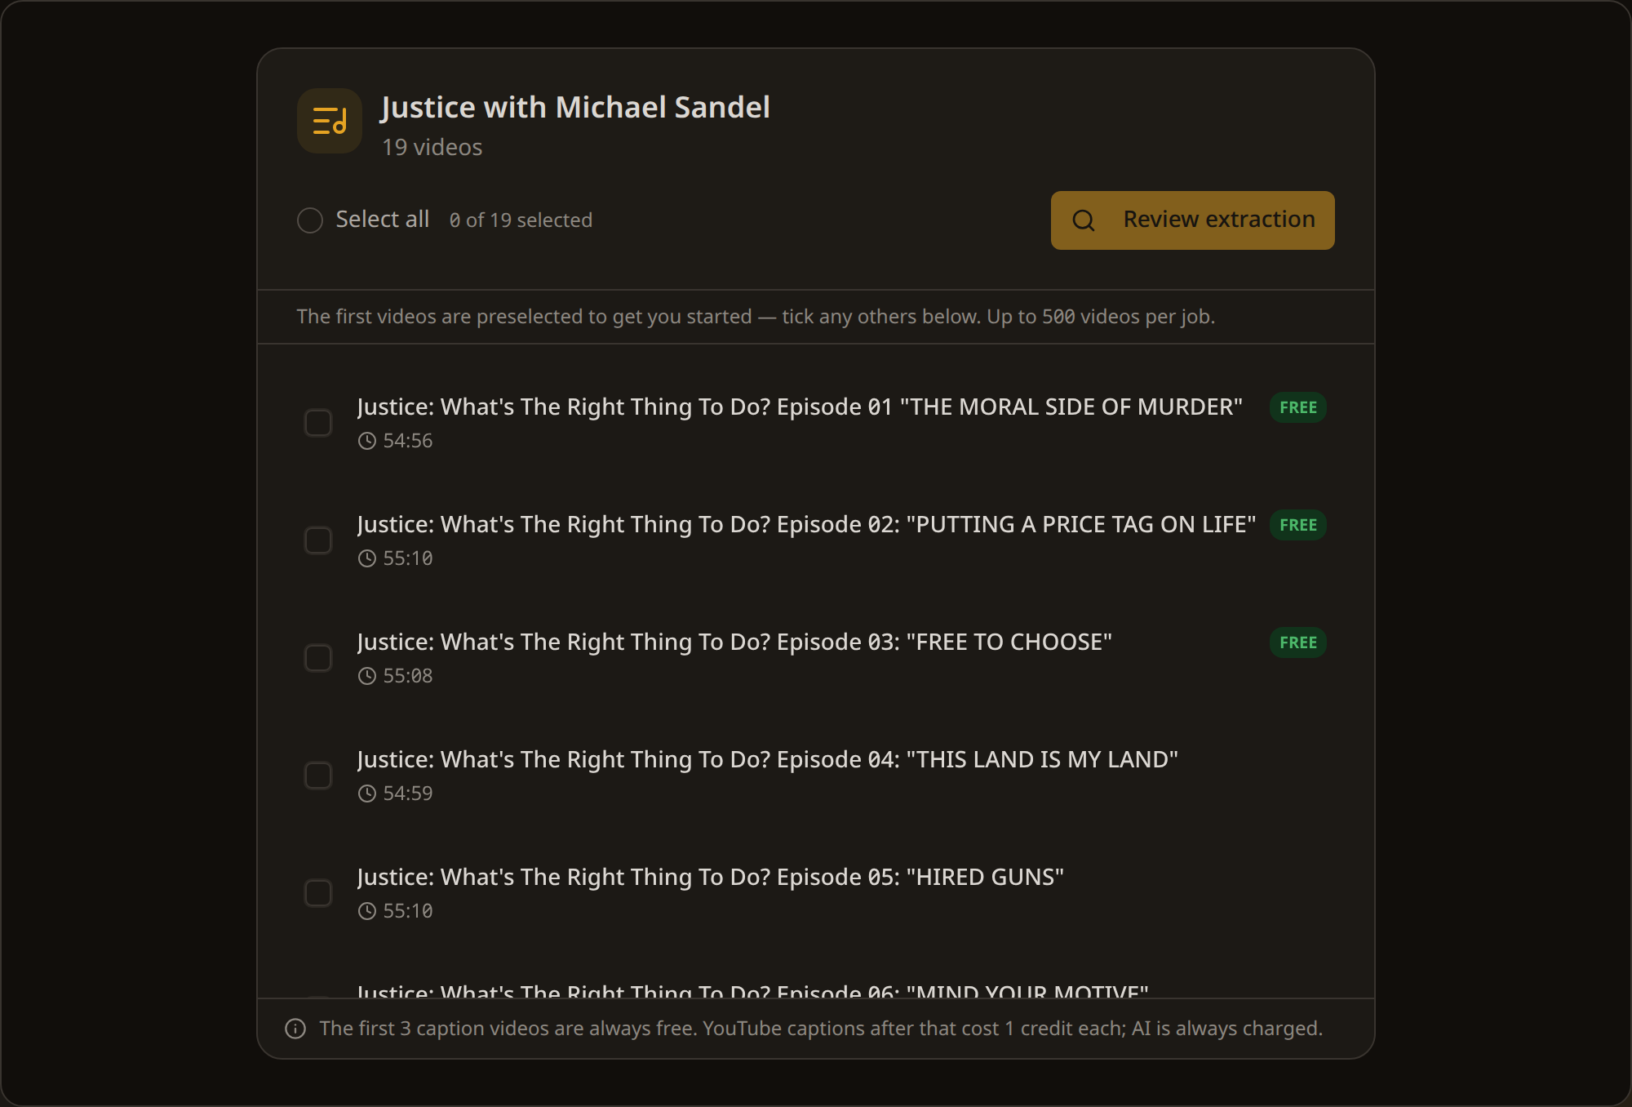Click the 19 videos count text
The width and height of the screenshot is (1632, 1107).
pos(432,148)
